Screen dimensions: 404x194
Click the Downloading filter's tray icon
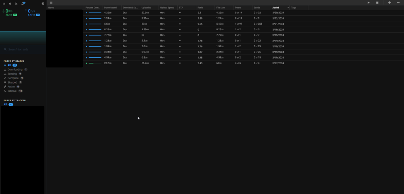coord(5,69)
